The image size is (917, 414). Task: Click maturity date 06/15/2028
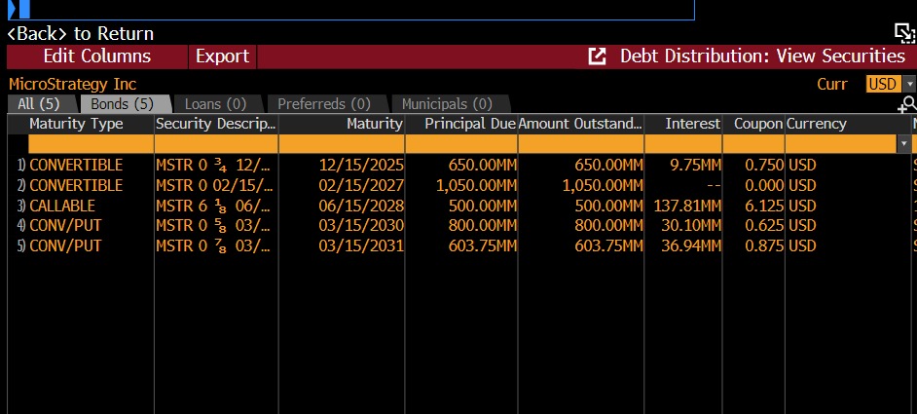pos(361,206)
